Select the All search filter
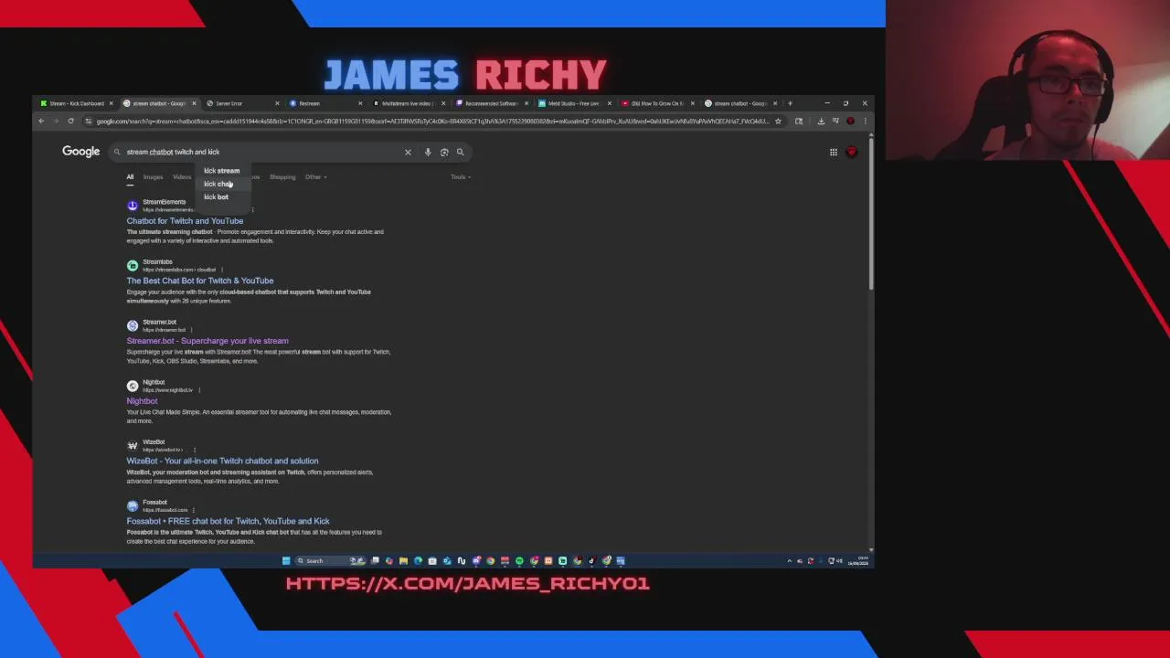 130,177
